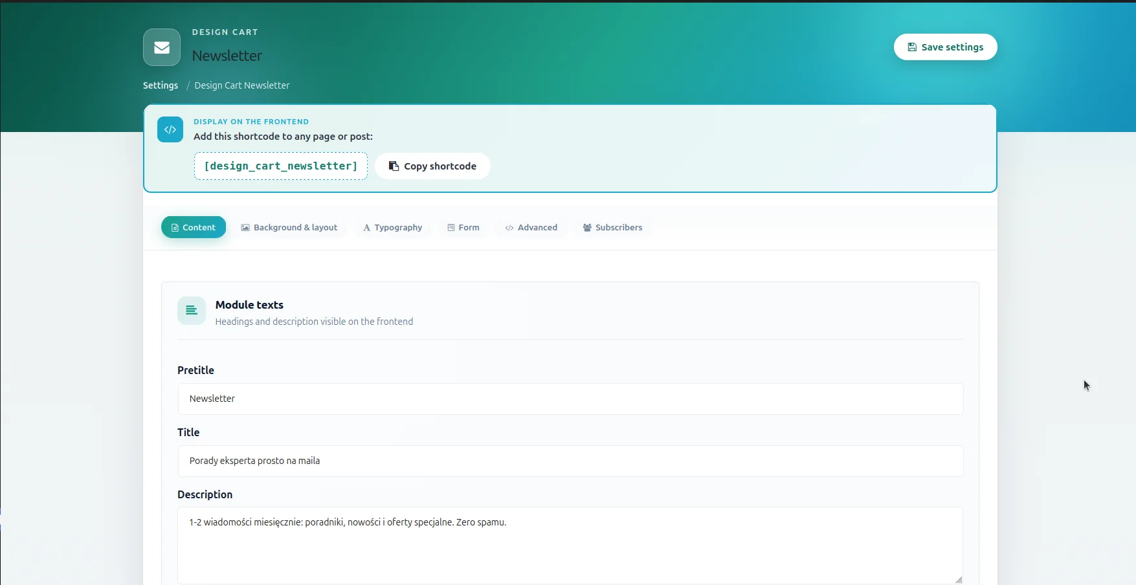1136x585 pixels.
Task: Click 'Add this shortcode to any page' text
Action: click(x=283, y=137)
